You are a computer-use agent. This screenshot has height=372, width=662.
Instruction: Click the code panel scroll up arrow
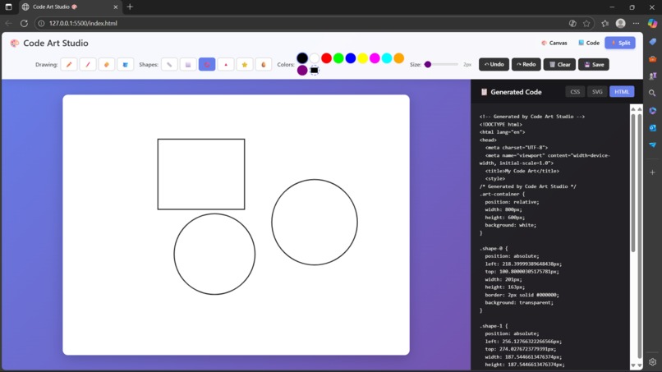click(633, 109)
